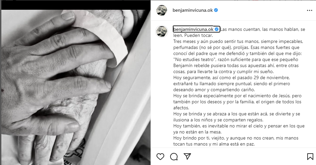Save the post with the bookmark icon
The image size is (316, 165).
(310, 157)
